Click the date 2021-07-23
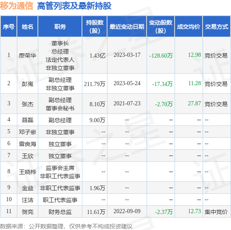Image resolution: width=231 pixels, height=230 pixels. [x=127, y=104]
